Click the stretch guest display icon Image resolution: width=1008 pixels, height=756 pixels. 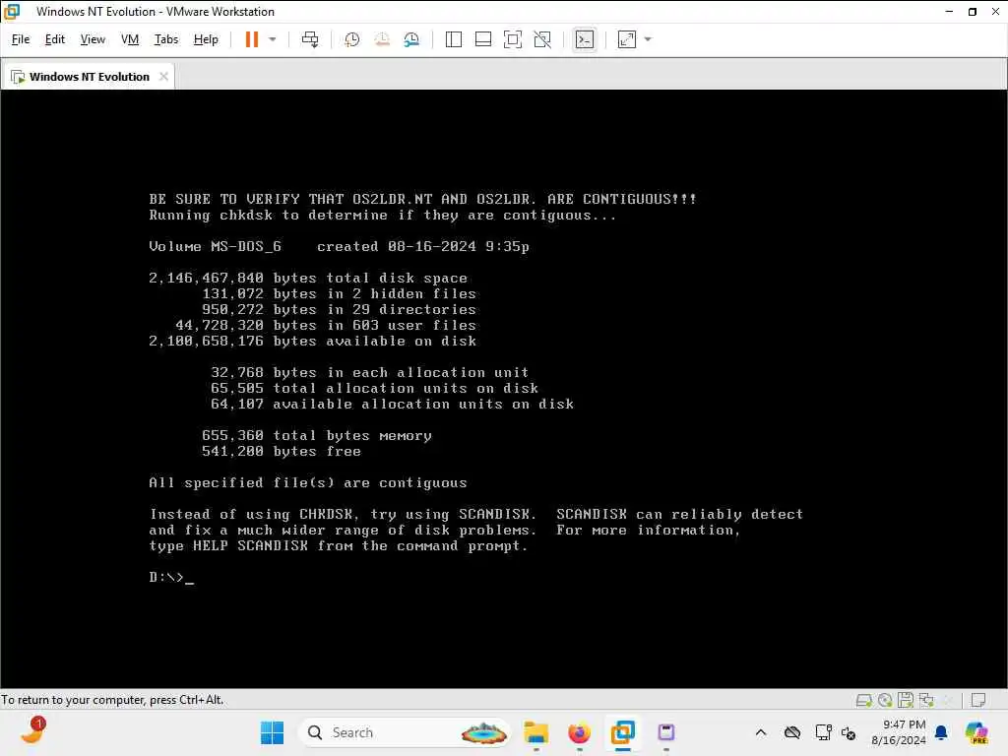pos(627,39)
